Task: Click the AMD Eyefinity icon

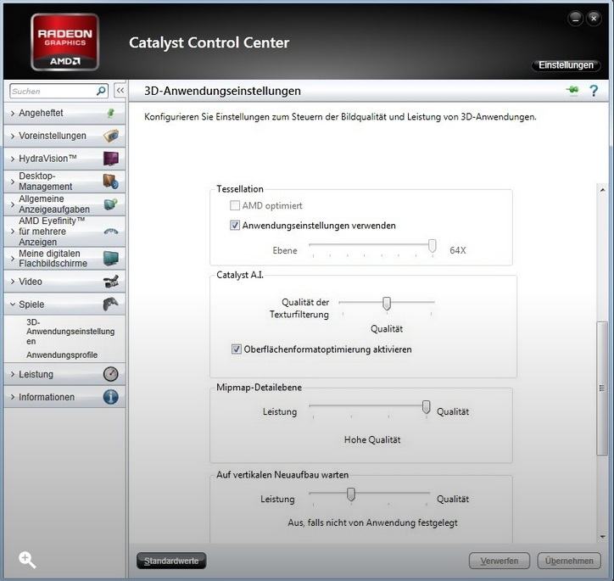Action: (111, 232)
